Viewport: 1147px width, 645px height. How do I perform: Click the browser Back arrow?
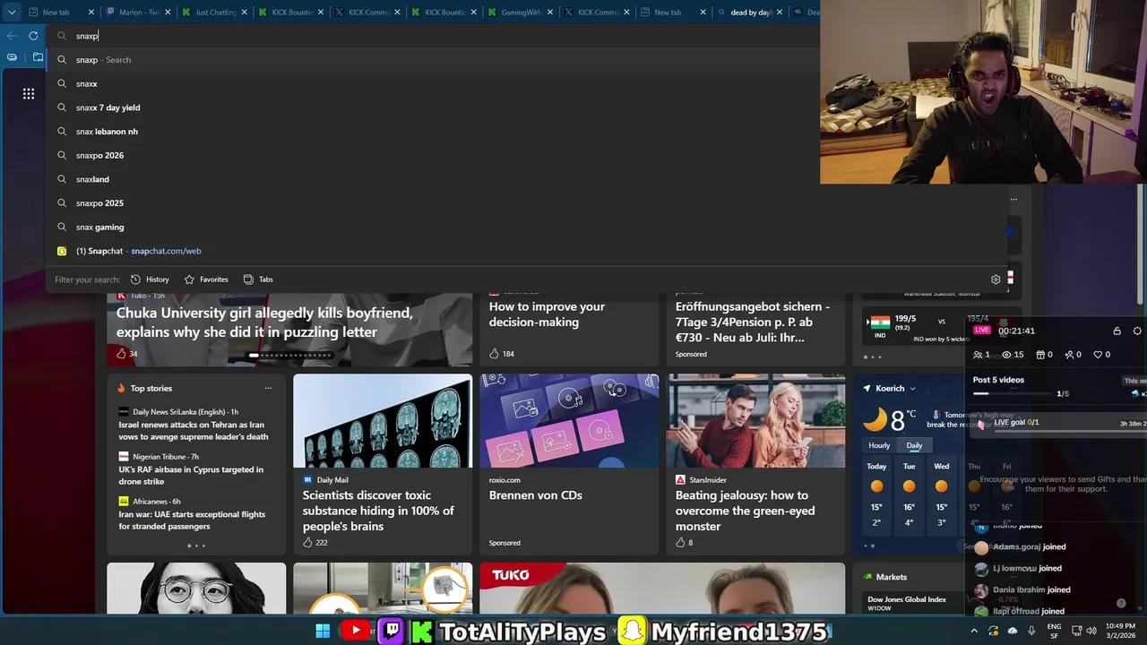click(x=12, y=36)
